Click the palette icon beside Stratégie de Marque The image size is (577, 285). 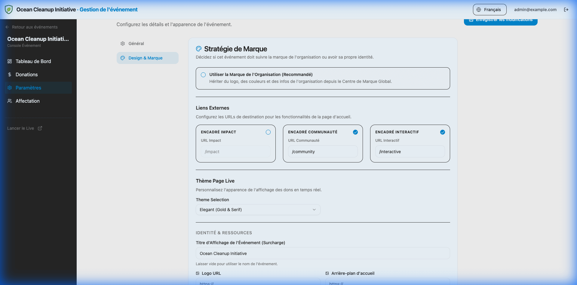click(199, 49)
